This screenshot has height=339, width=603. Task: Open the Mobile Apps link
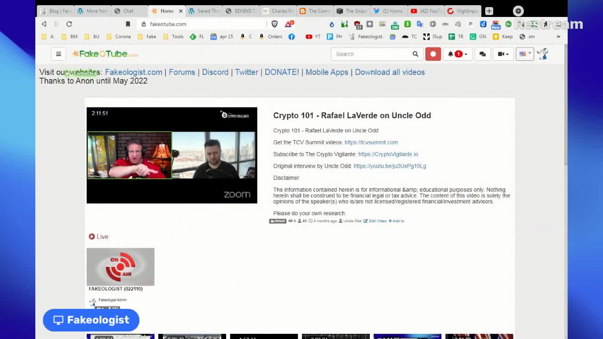tap(327, 72)
